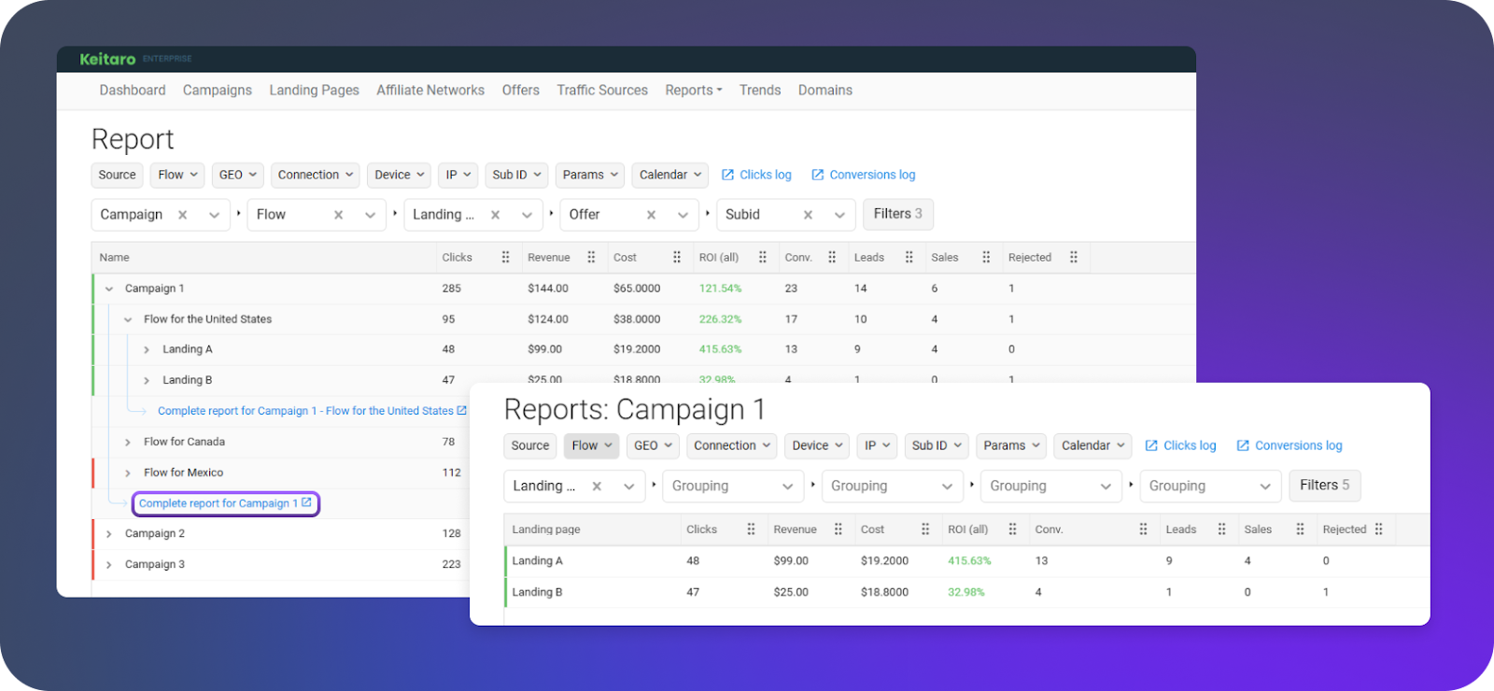1494x691 pixels.
Task: Expand the Landing A row
Action: (147, 349)
